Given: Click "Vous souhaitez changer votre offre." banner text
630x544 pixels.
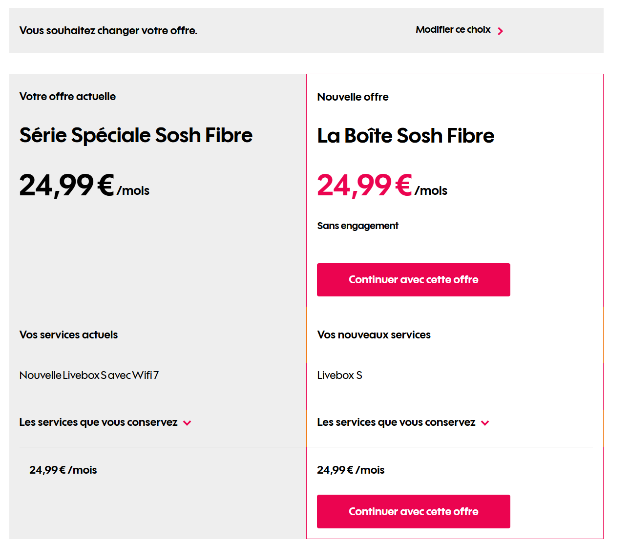Looking at the screenshot, I should pyautogui.click(x=108, y=31).
